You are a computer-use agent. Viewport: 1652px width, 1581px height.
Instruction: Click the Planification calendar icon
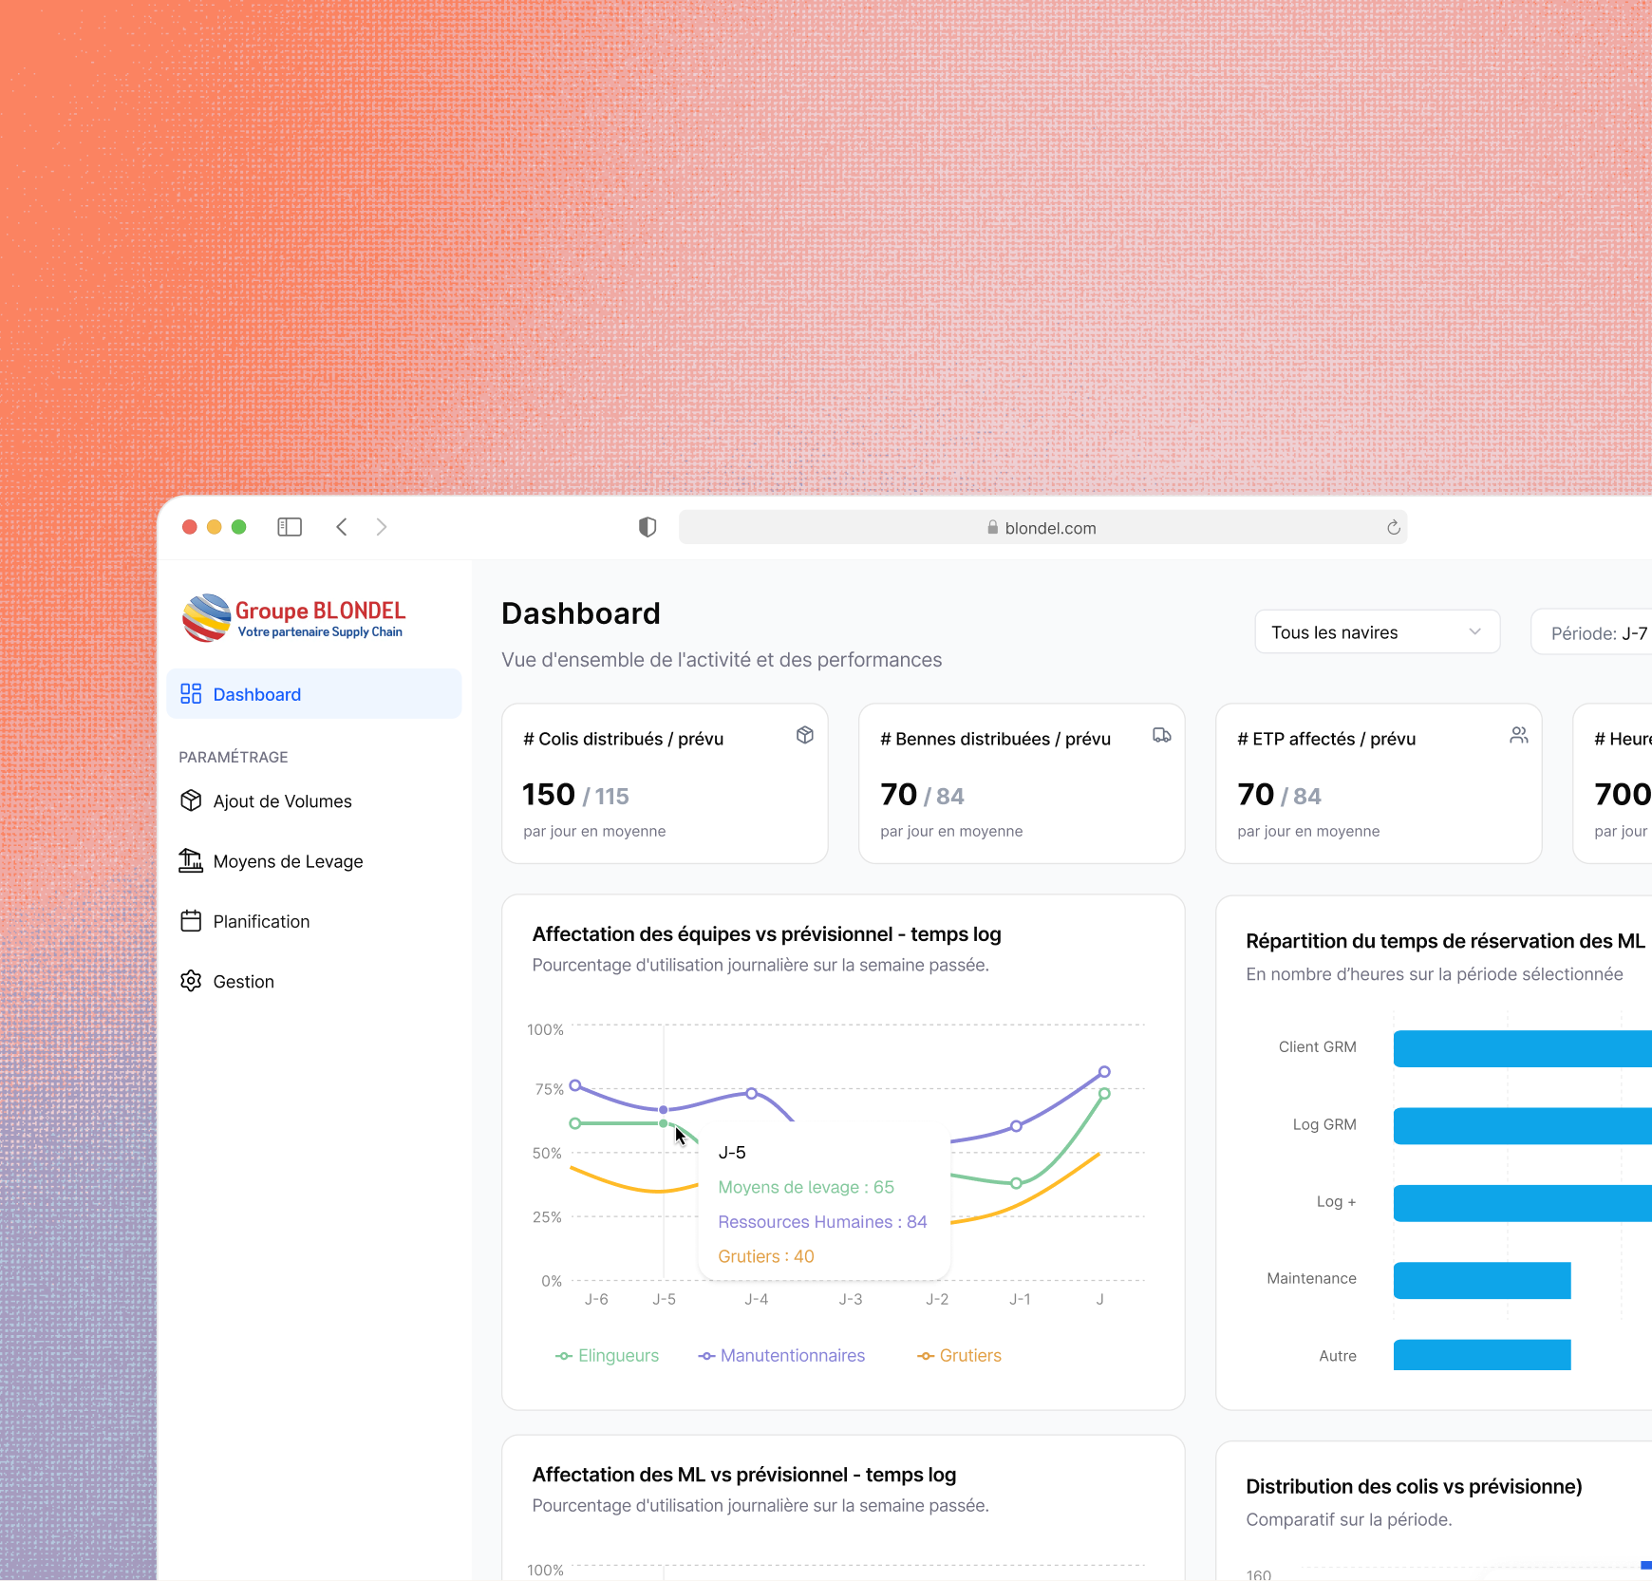coord(191,921)
